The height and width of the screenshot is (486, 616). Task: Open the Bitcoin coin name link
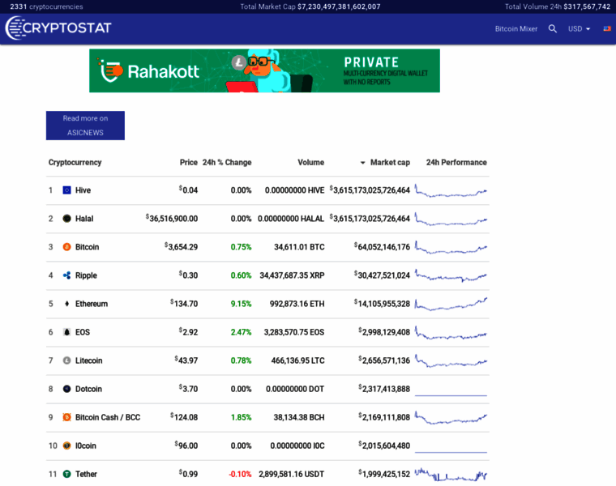(x=87, y=247)
